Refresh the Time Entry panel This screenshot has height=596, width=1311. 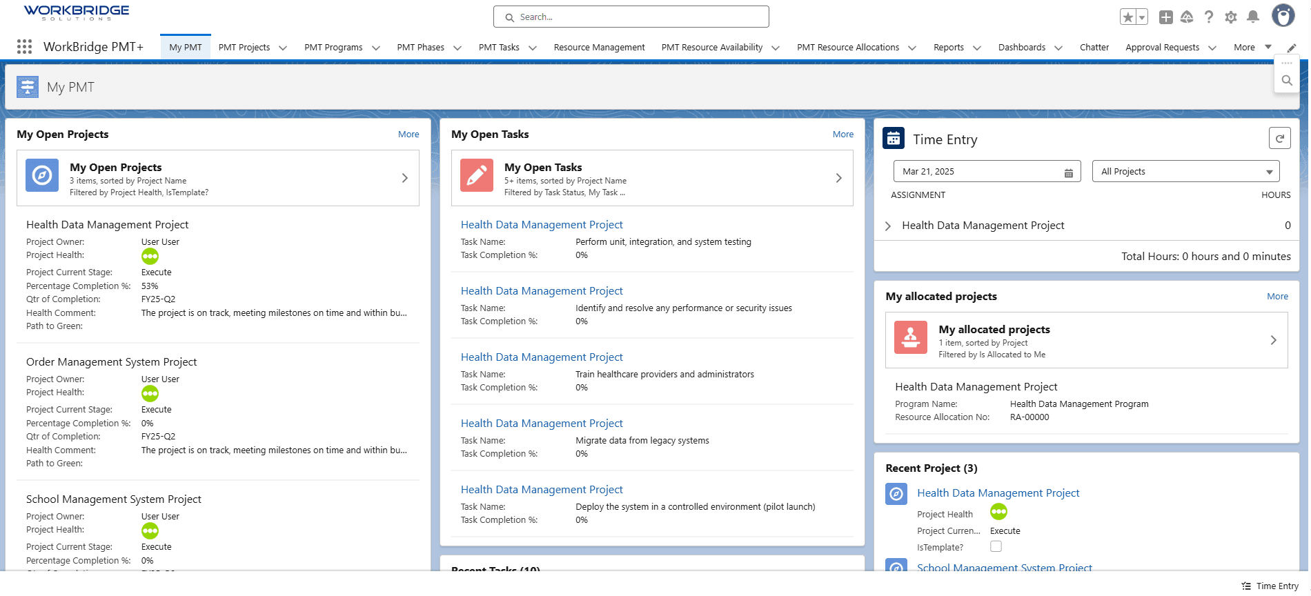click(1280, 138)
